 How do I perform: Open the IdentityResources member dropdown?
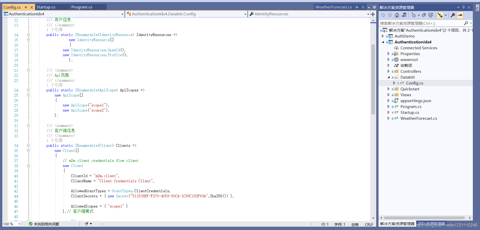368,14
